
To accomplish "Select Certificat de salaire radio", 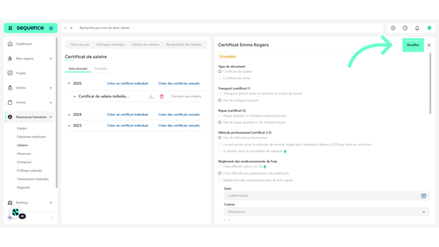I will point(219,71).
